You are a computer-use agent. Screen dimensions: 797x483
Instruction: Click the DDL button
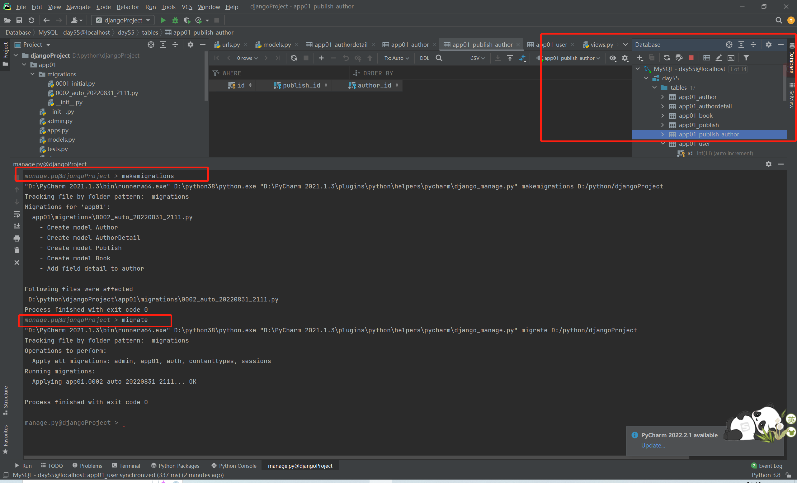click(424, 58)
